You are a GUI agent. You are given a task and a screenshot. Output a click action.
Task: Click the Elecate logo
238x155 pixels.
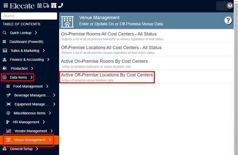[22, 6]
